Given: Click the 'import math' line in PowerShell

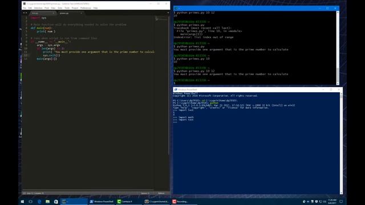Looking at the screenshot, I should tap(184, 117).
